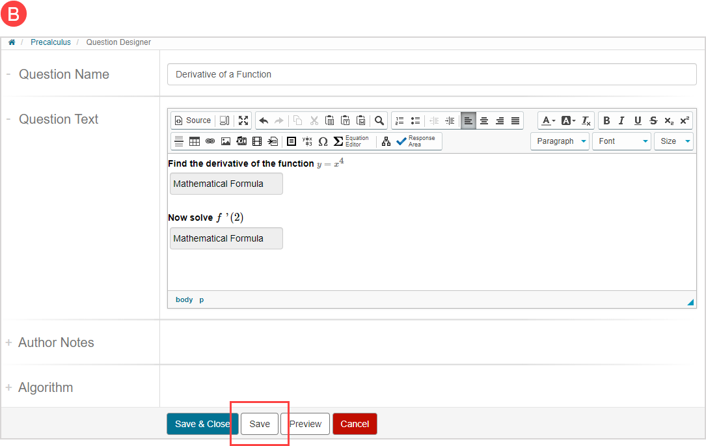This screenshot has width=706, height=446.
Task: Insert a table using table icon
Action: [x=195, y=141]
